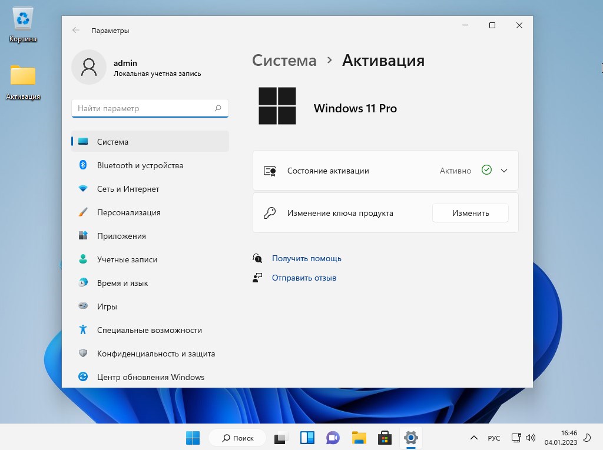Navigate to System breadcrumb
This screenshot has width=603, height=450.
point(284,61)
